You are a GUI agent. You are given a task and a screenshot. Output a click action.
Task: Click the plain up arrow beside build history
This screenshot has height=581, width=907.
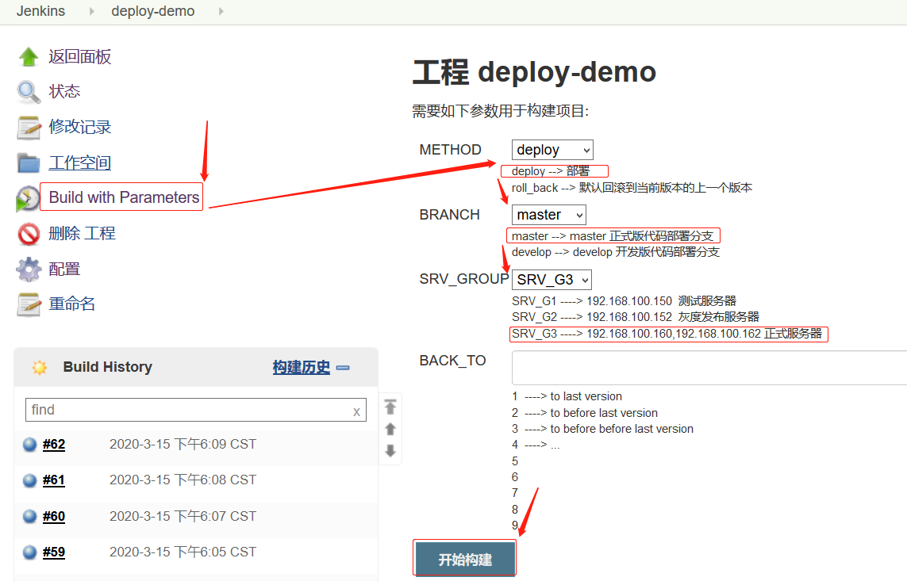(x=390, y=429)
